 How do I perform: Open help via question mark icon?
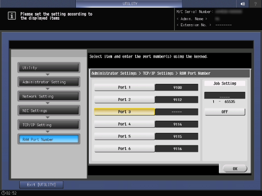[x=255, y=4]
